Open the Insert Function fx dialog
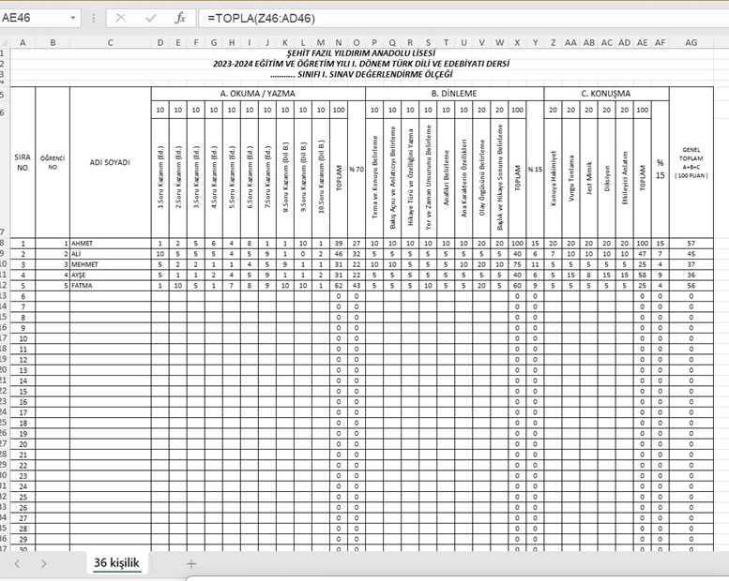Screen dimensions: 729x581 pos(180,18)
